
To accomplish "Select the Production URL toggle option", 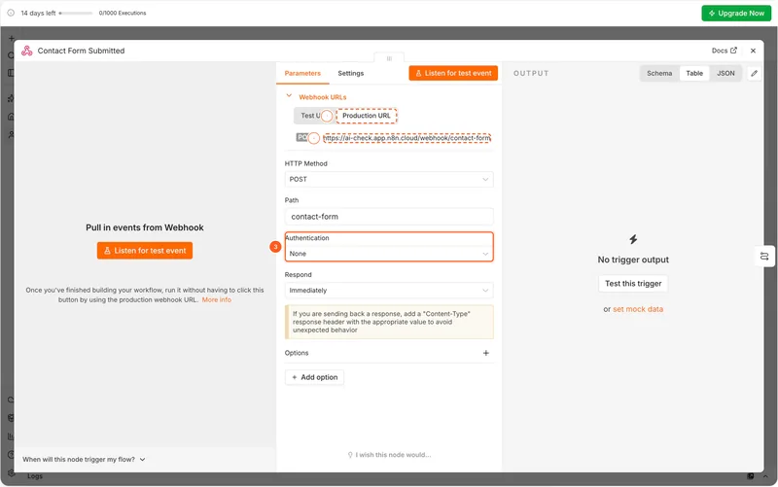I will coord(367,116).
